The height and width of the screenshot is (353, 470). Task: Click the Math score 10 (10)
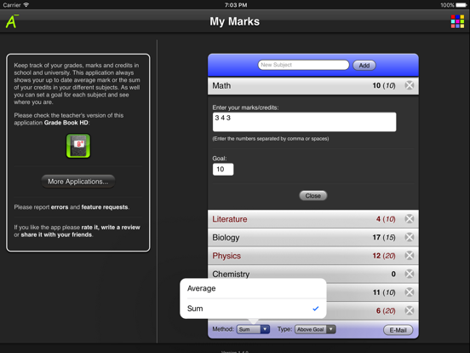coord(384,85)
